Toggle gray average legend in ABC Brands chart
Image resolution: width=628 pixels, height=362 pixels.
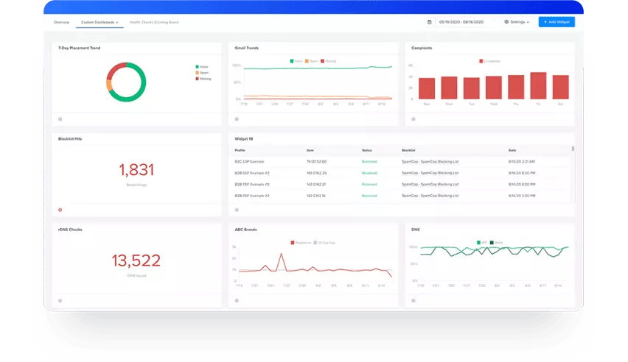tap(324, 243)
